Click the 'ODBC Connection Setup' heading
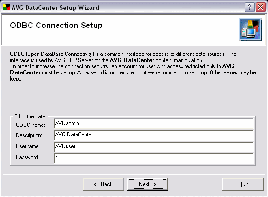This screenshot has height=197, width=268. (56, 26)
